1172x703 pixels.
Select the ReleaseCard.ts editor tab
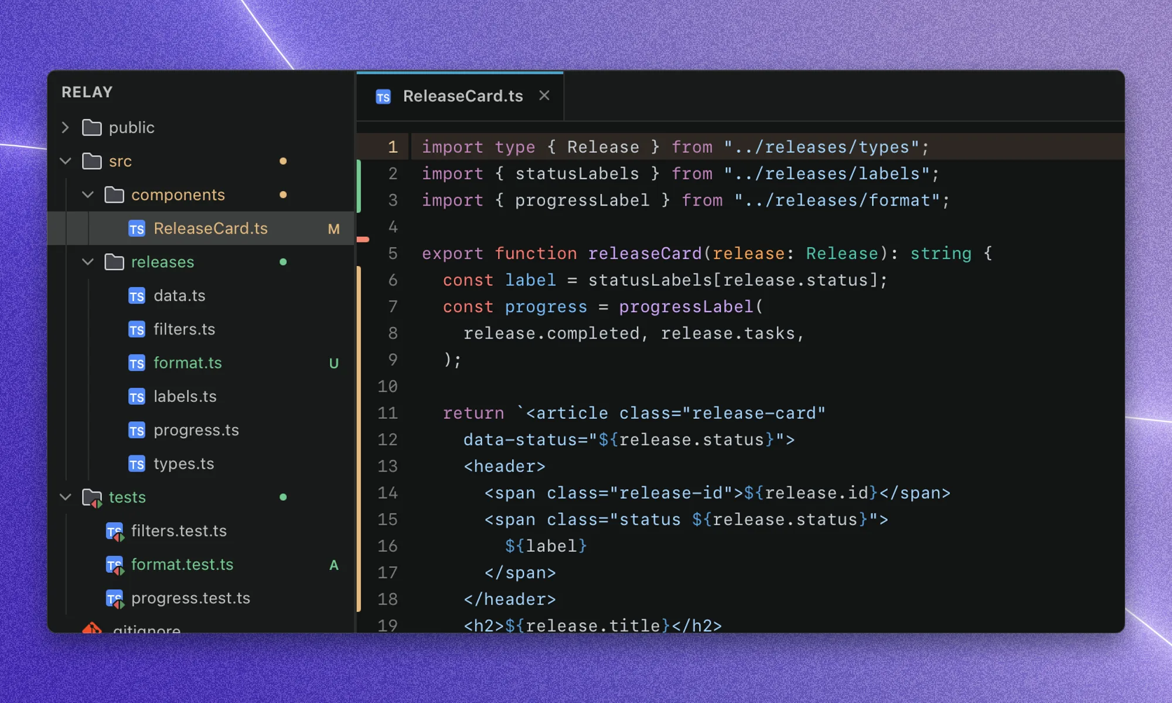(460, 96)
